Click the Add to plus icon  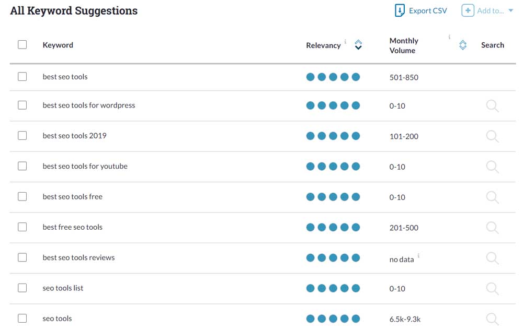[468, 10]
